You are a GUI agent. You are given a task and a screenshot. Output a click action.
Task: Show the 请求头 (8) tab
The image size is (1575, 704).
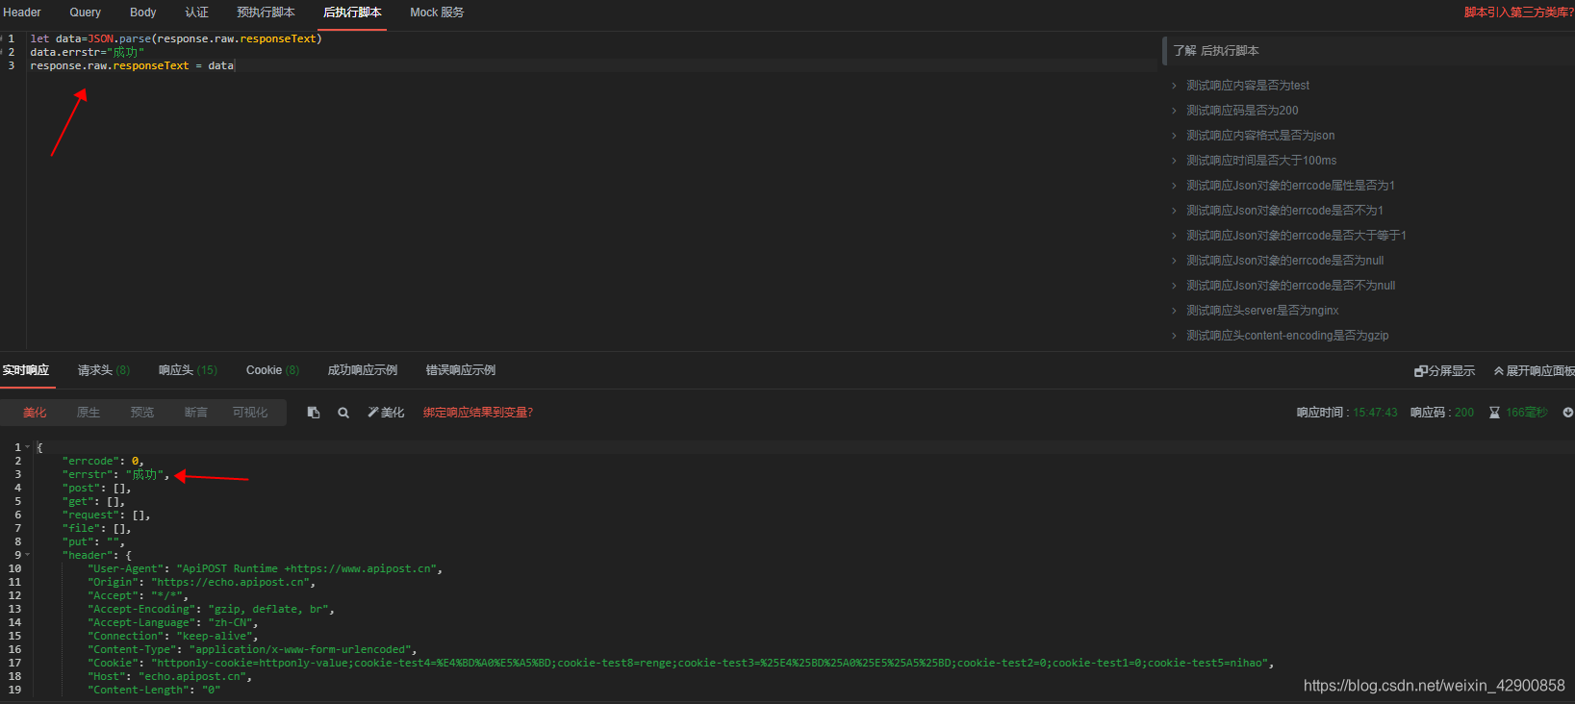(x=104, y=370)
